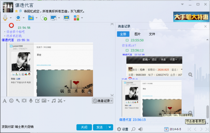Start a video call with webcam icon
The width and height of the screenshot is (210, 133).
18,18
